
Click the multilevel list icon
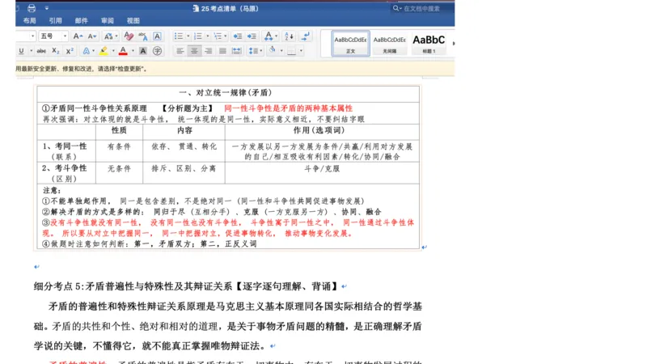coord(218,36)
